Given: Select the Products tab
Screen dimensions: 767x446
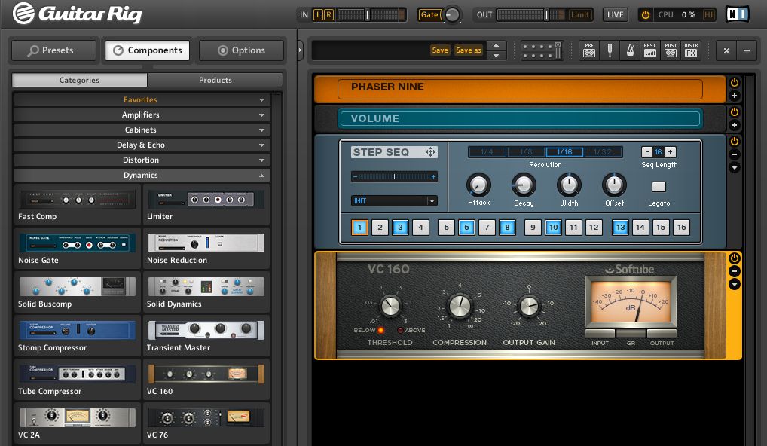Looking at the screenshot, I should [215, 80].
